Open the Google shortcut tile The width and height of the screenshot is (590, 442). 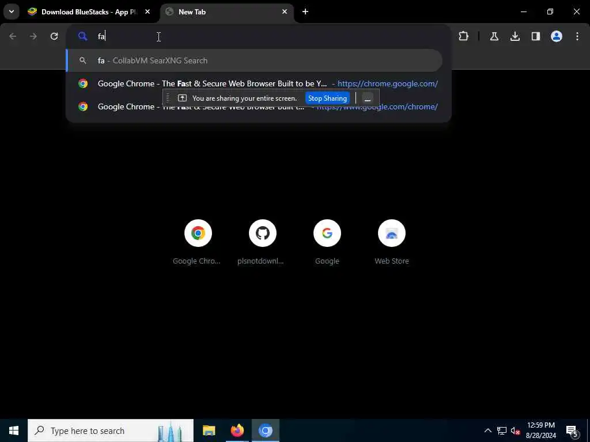[327, 242]
